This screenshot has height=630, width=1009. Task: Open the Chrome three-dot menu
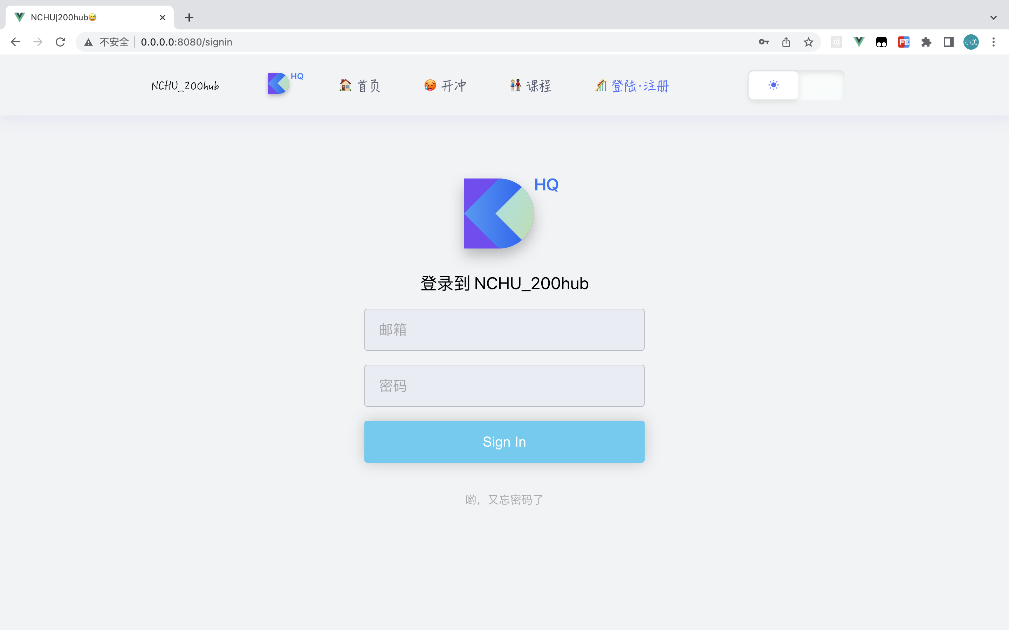[994, 42]
